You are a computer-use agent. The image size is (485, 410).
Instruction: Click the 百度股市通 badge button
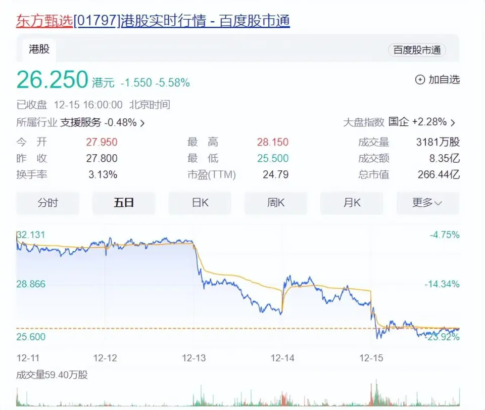click(417, 50)
